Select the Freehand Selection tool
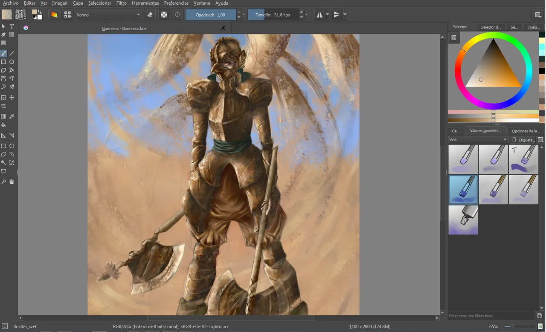546x332 pixels. coord(12,154)
